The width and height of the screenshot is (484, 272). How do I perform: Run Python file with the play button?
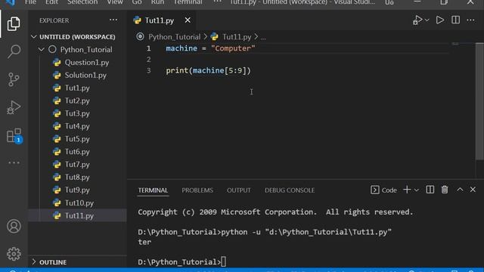click(440, 20)
